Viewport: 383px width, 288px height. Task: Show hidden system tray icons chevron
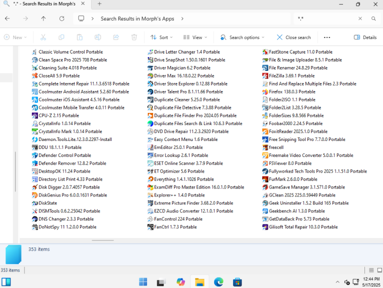point(337,282)
